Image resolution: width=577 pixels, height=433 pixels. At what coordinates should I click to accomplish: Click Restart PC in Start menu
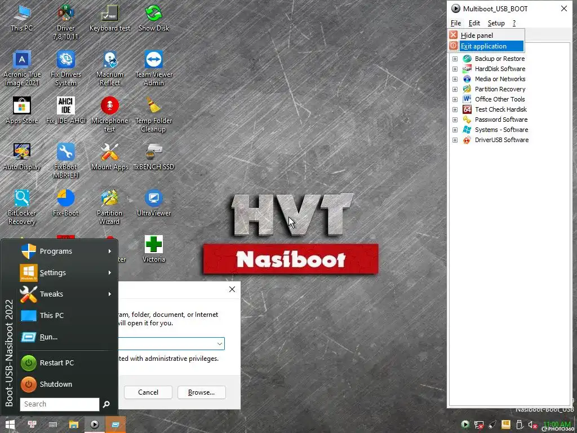pos(66,363)
